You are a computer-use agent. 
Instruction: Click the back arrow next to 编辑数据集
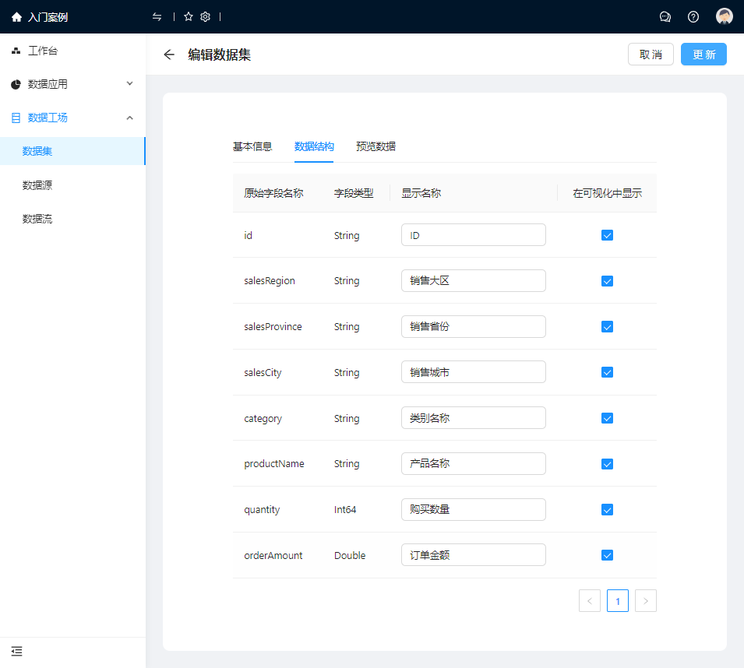tap(169, 54)
